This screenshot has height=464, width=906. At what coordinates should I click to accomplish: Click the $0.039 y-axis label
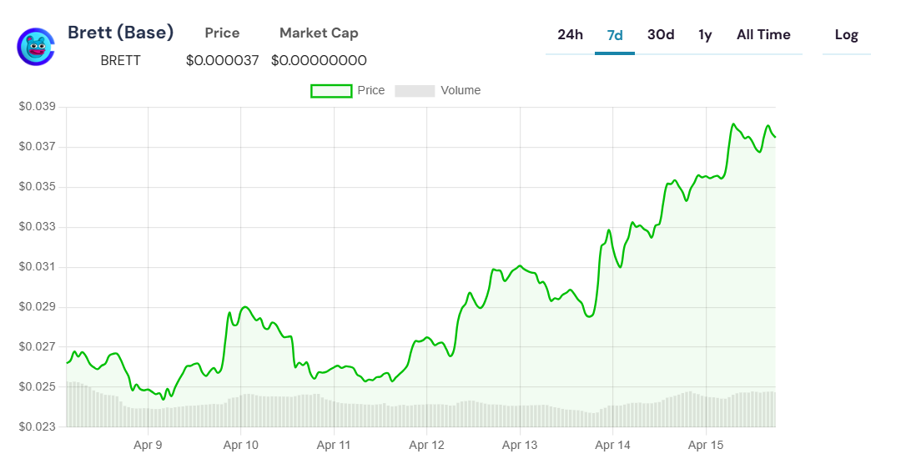coord(37,107)
